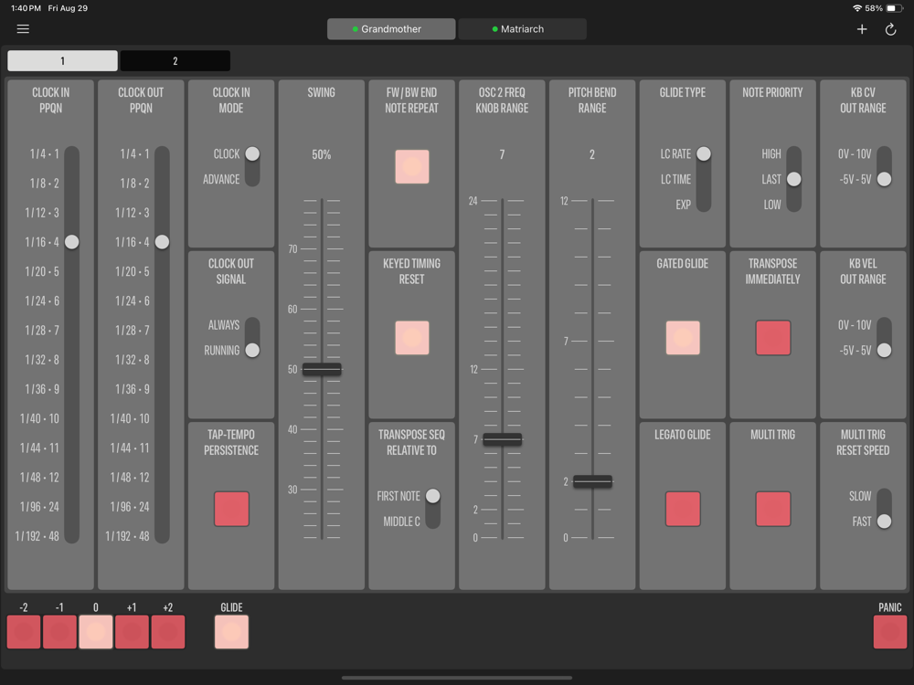Select the -2 octave button

pyautogui.click(x=24, y=632)
